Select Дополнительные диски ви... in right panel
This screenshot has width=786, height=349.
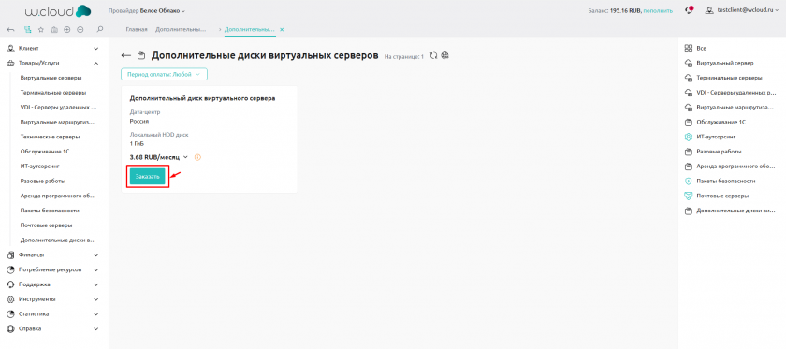coord(735,211)
